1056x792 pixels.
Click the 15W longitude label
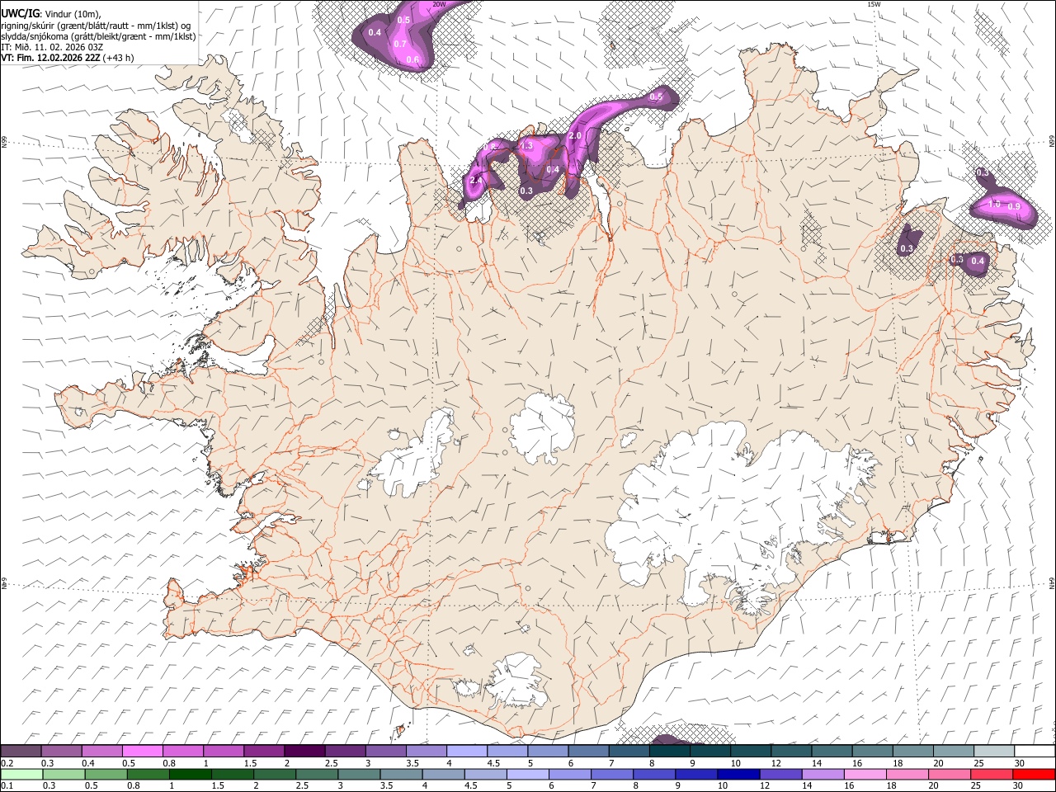(x=874, y=4)
